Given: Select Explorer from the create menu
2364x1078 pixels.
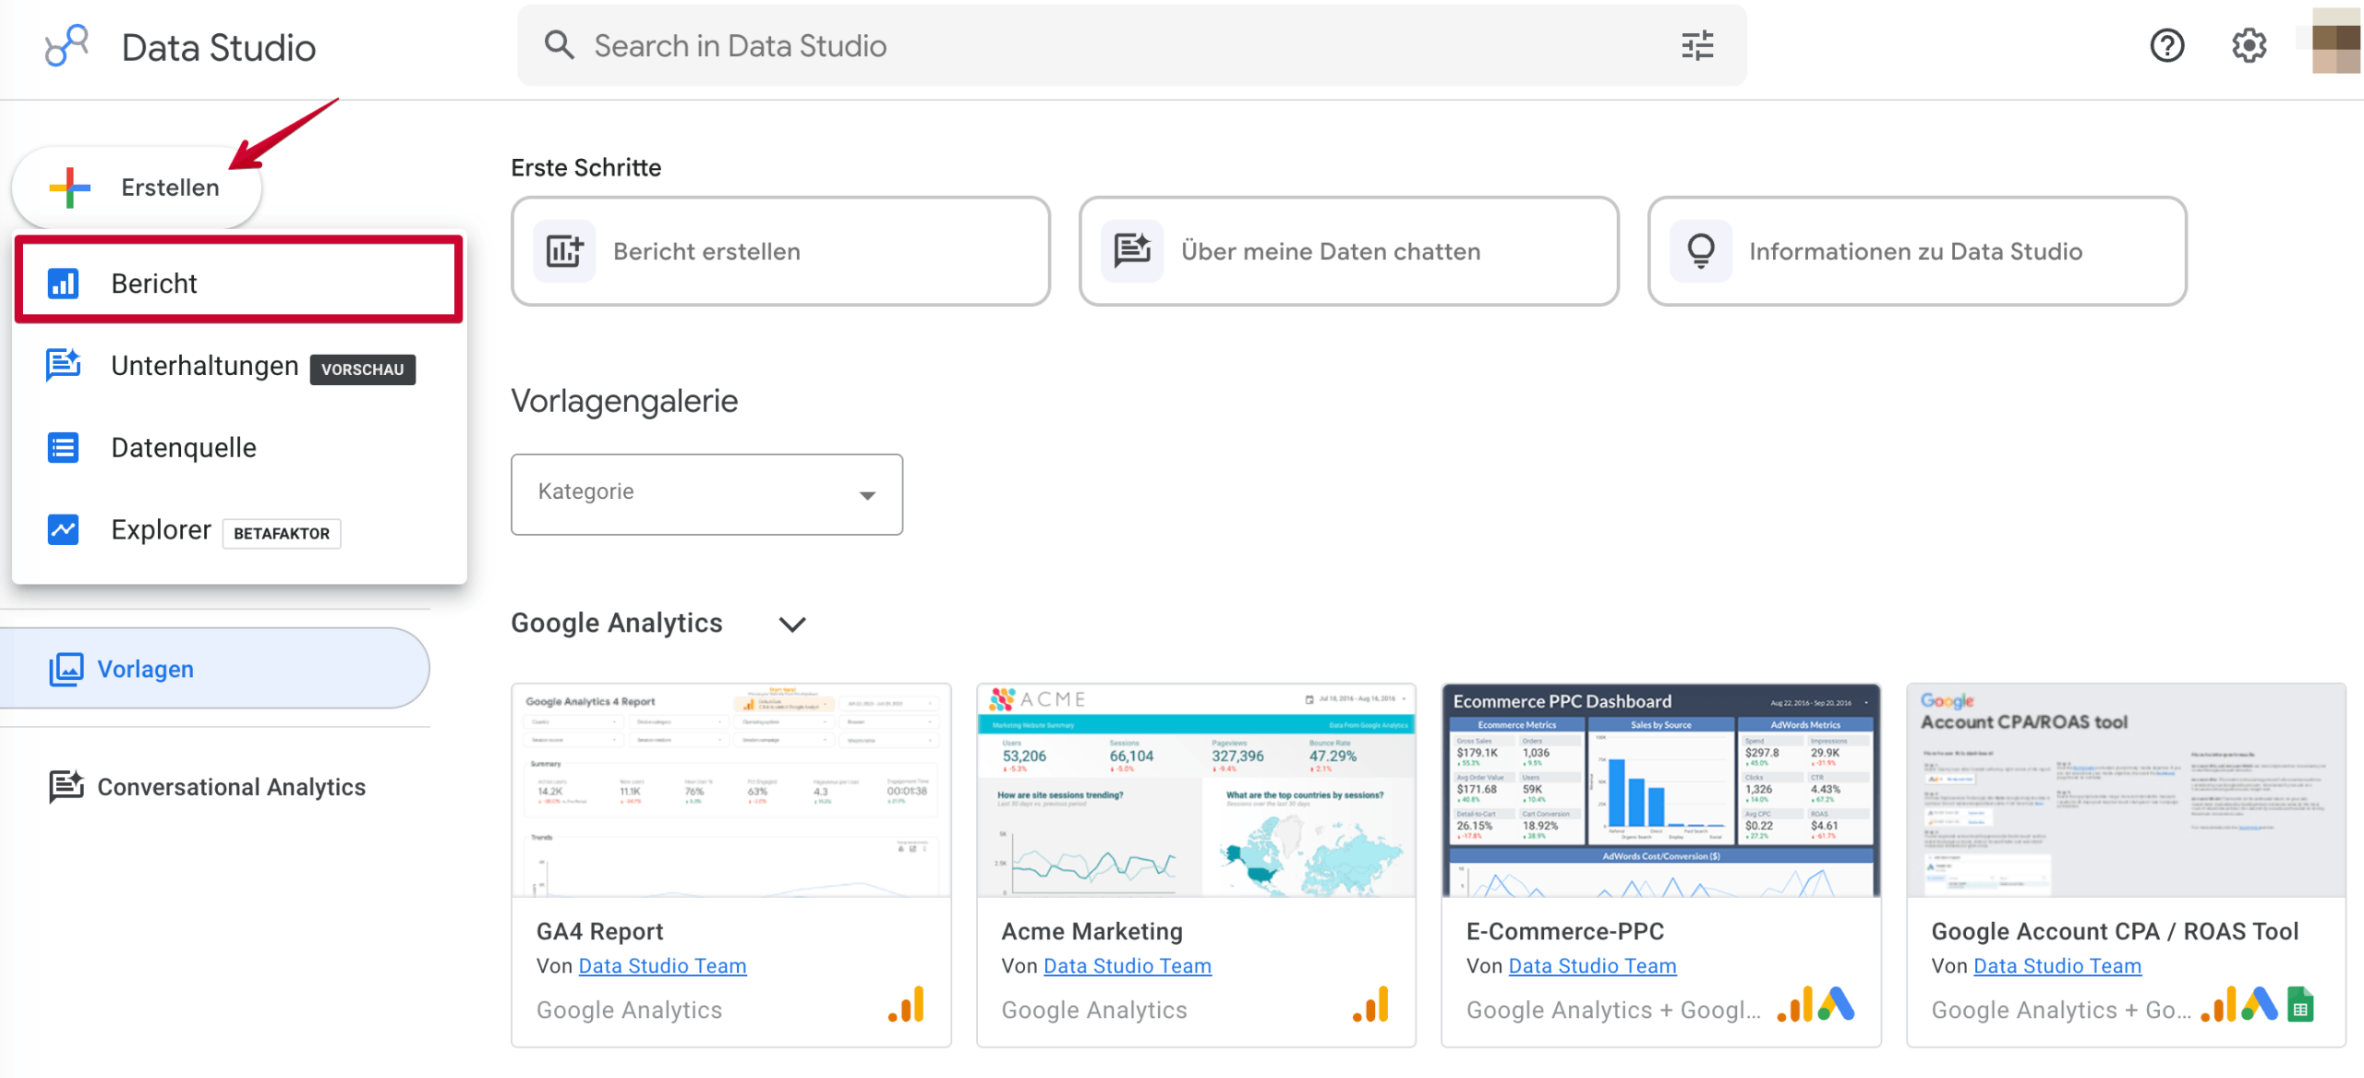Looking at the screenshot, I should pos(238,530).
